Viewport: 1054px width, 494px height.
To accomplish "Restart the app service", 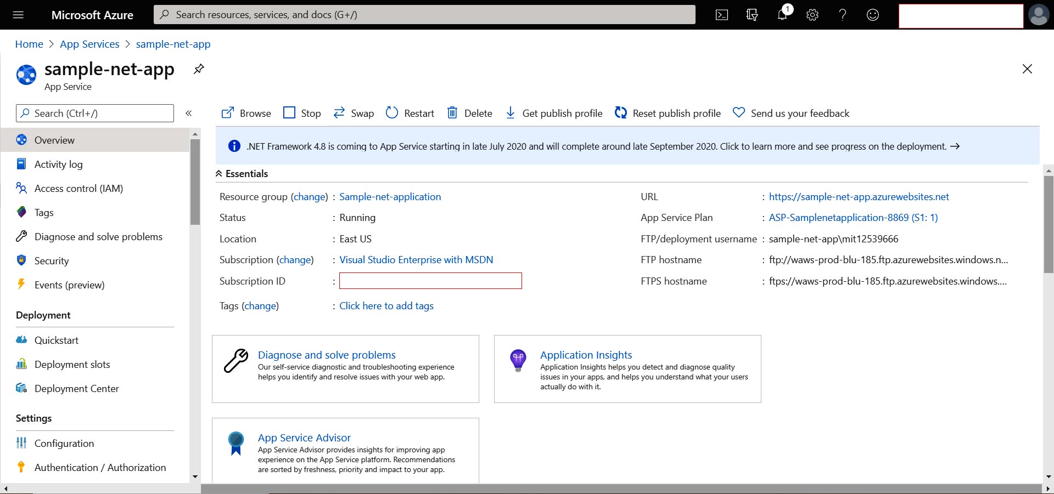I will point(410,113).
